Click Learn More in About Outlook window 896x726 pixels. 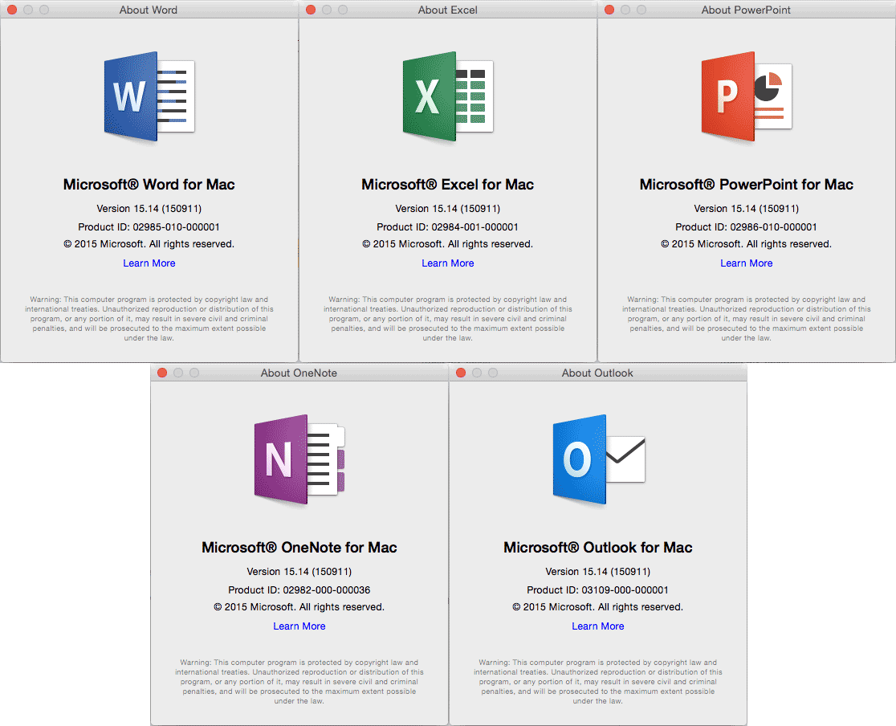[x=598, y=626]
